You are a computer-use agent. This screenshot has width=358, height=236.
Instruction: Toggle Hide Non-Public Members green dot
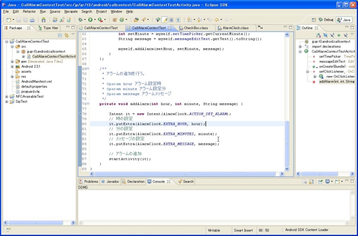click(x=339, y=35)
